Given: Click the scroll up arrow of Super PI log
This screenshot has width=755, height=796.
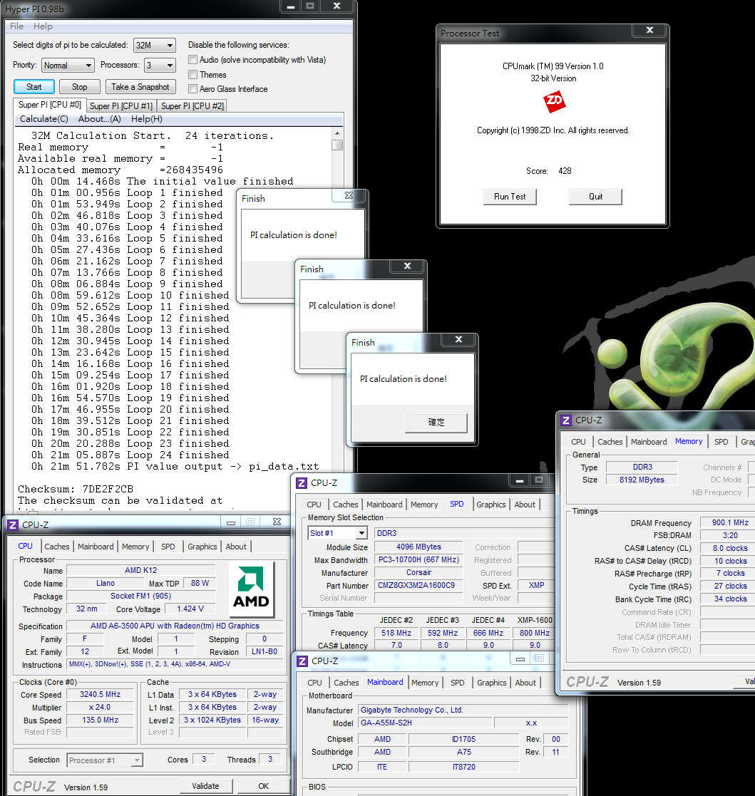Looking at the screenshot, I should coord(337,133).
